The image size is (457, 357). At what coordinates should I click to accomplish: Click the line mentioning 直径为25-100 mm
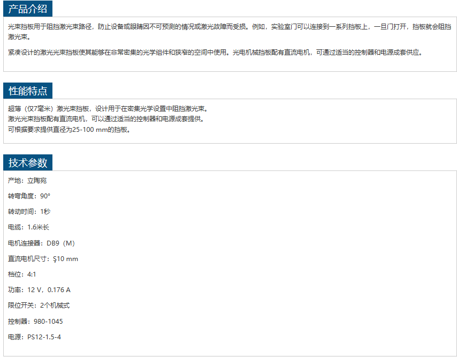69,130
